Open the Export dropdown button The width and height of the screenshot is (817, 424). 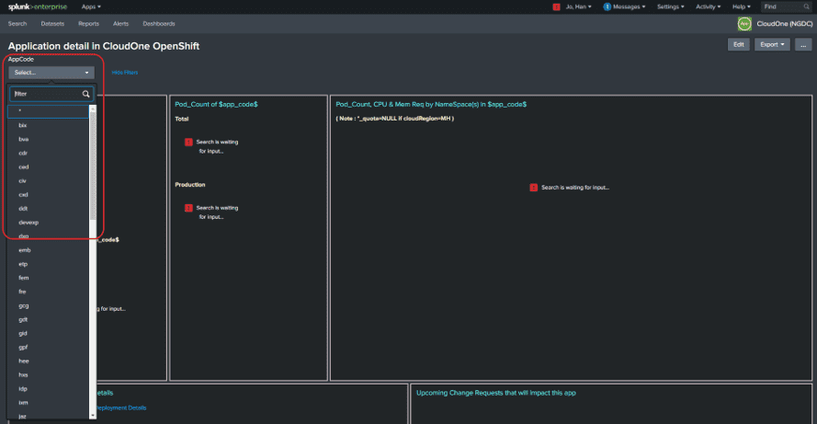[772, 45]
